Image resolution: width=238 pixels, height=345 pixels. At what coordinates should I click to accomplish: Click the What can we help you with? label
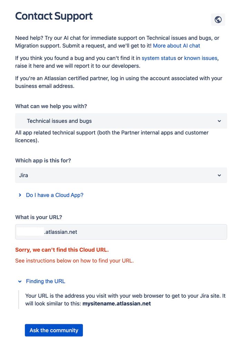pos(51,106)
